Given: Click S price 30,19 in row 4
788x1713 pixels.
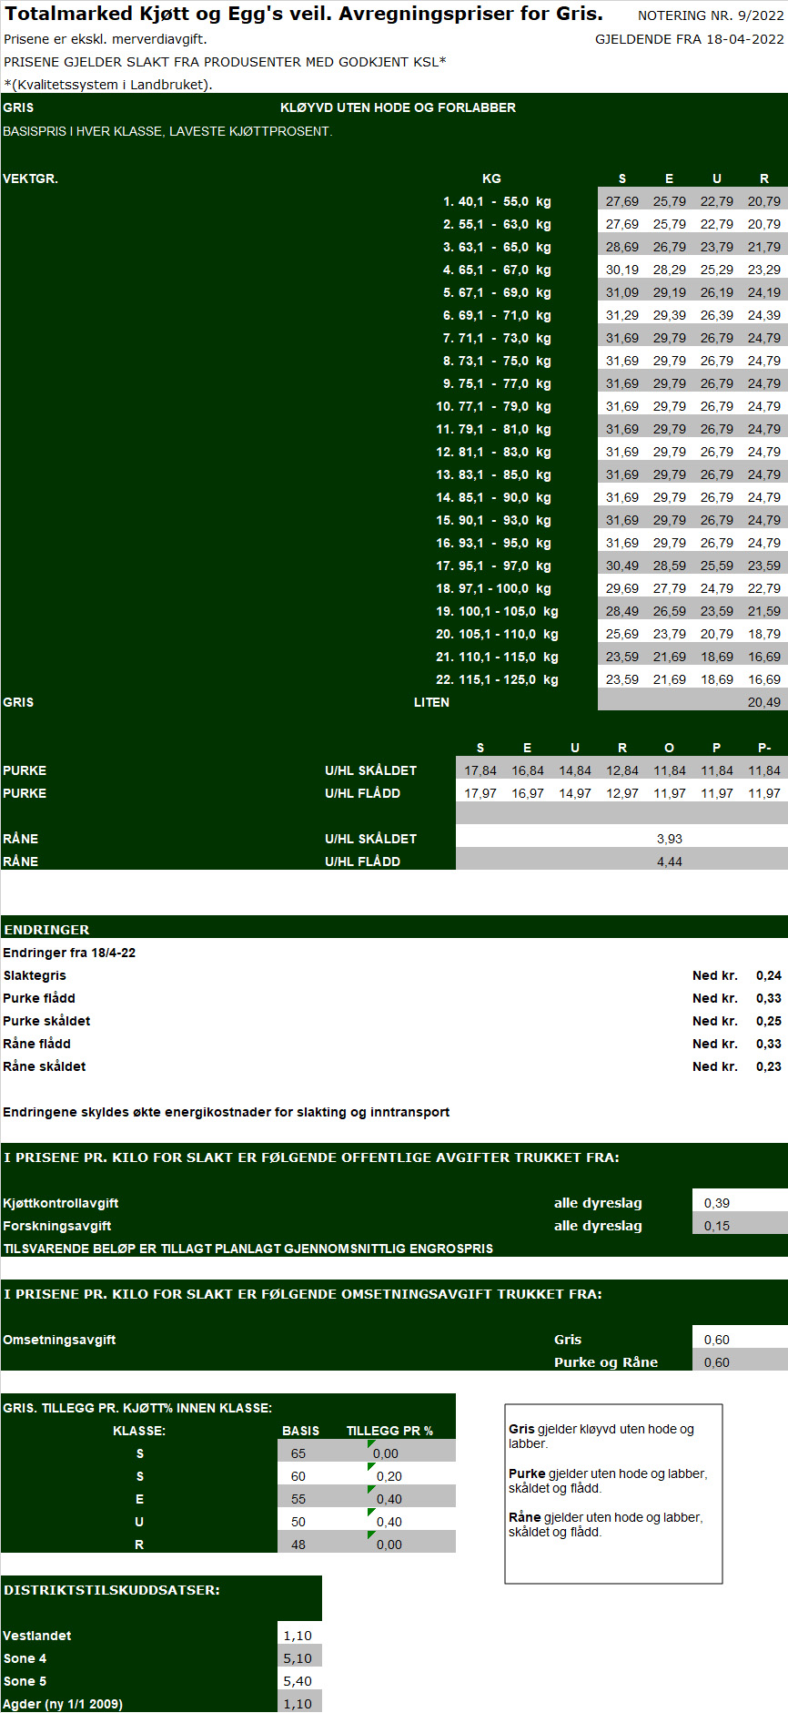Looking at the screenshot, I should pos(622,270).
